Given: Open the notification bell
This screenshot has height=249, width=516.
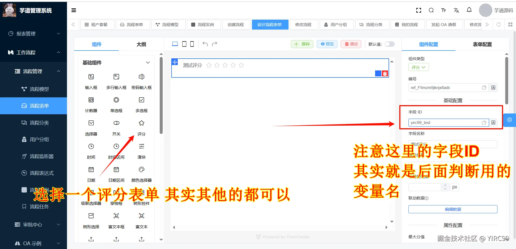Looking at the screenshot, I should [469, 10].
